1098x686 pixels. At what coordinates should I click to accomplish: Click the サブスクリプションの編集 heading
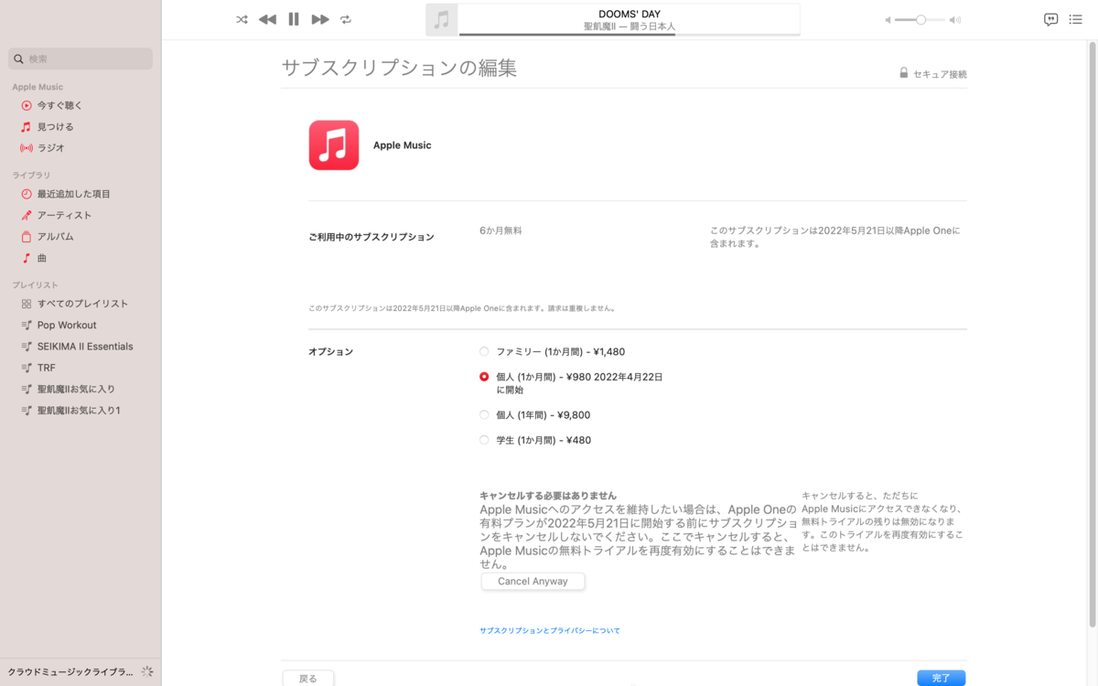(400, 68)
